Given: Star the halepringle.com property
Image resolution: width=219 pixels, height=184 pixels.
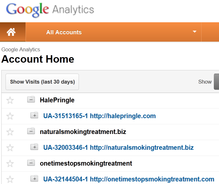Looking at the screenshot, I should tap(10, 116).
